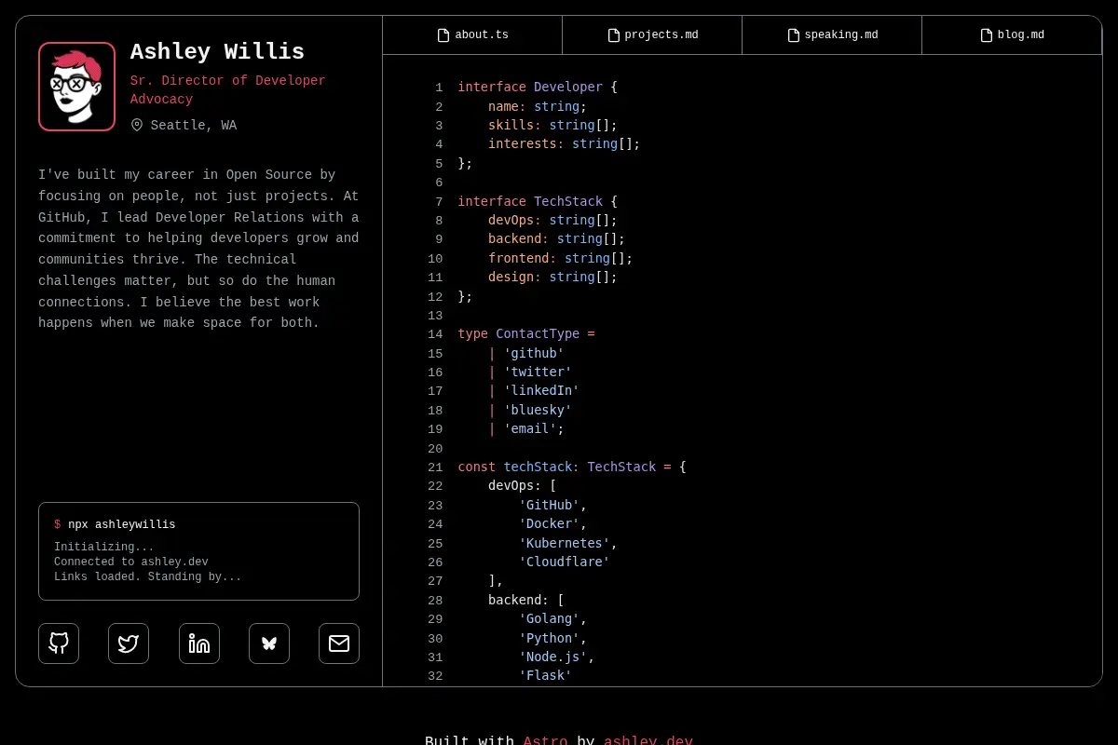The height and width of the screenshot is (745, 1118).
Task: Click the file icon on projects.md tab
Action: coord(614,35)
